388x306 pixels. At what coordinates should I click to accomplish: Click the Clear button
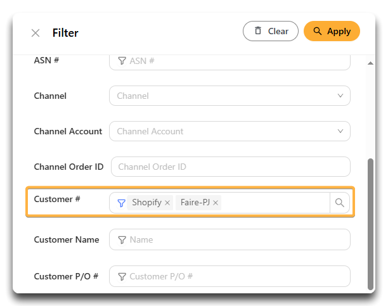271,31
